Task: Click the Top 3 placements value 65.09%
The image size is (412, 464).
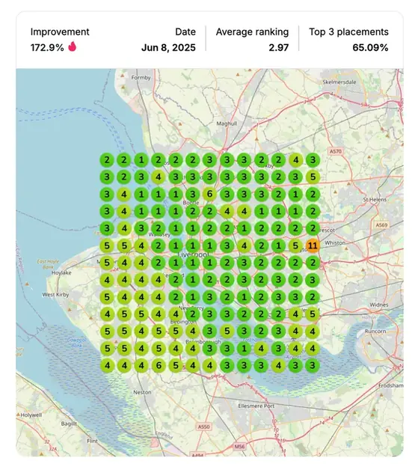Action: click(370, 47)
